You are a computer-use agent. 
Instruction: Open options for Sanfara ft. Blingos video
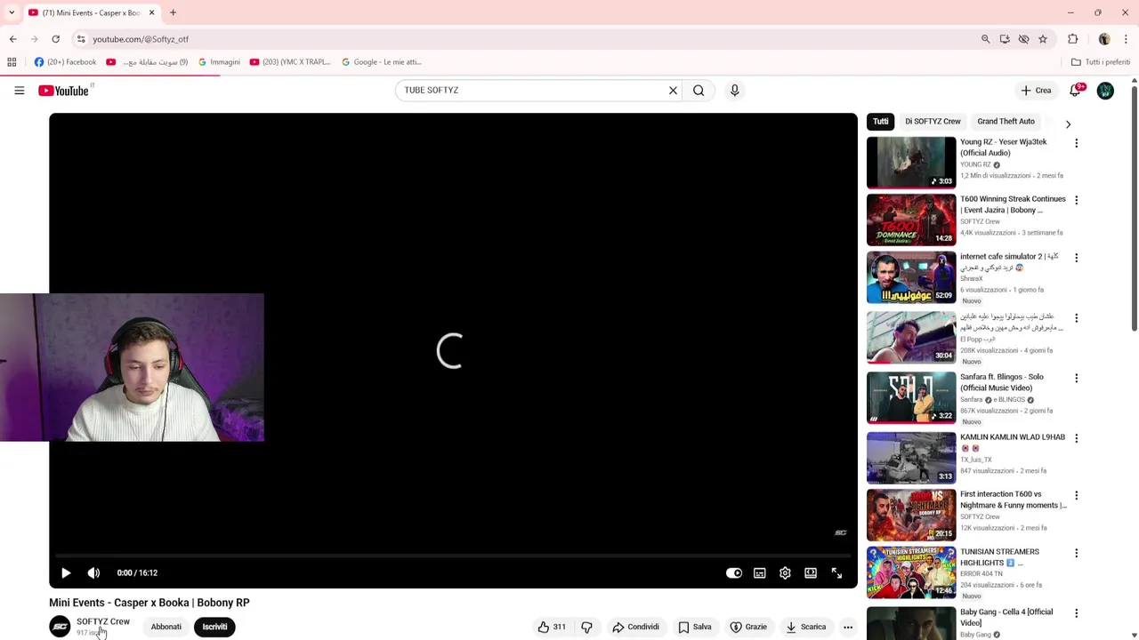tap(1076, 378)
